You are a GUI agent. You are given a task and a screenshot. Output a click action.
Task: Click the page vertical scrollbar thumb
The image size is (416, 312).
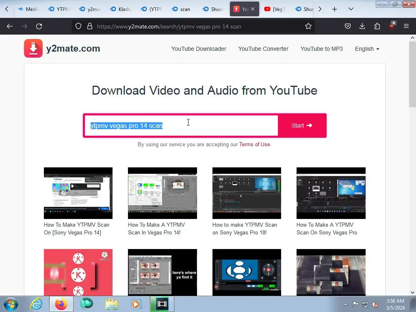[412, 74]
